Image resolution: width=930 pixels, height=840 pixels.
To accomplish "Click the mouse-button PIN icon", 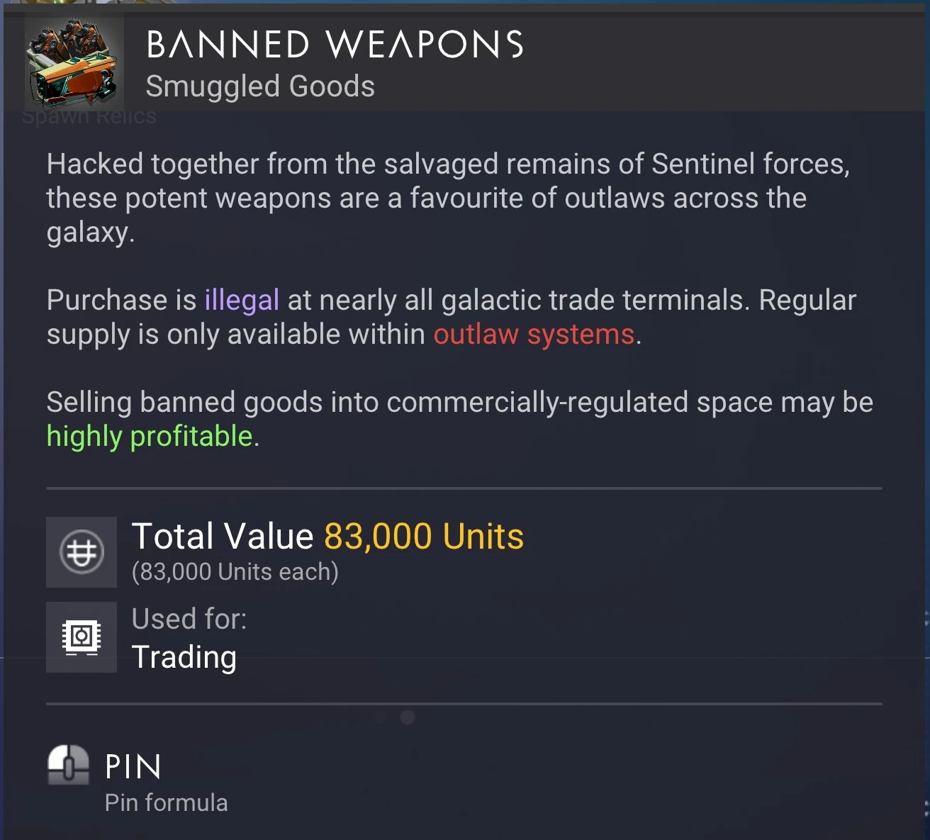I will 68,765.
